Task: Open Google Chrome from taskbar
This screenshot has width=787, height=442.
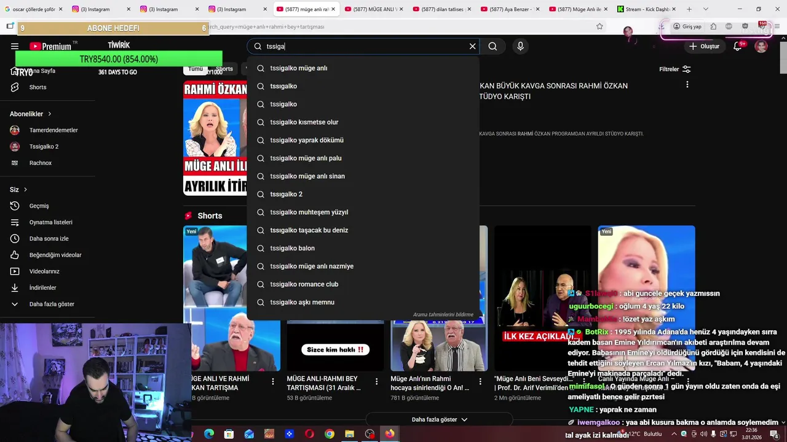Action: (x=330, y=434)
